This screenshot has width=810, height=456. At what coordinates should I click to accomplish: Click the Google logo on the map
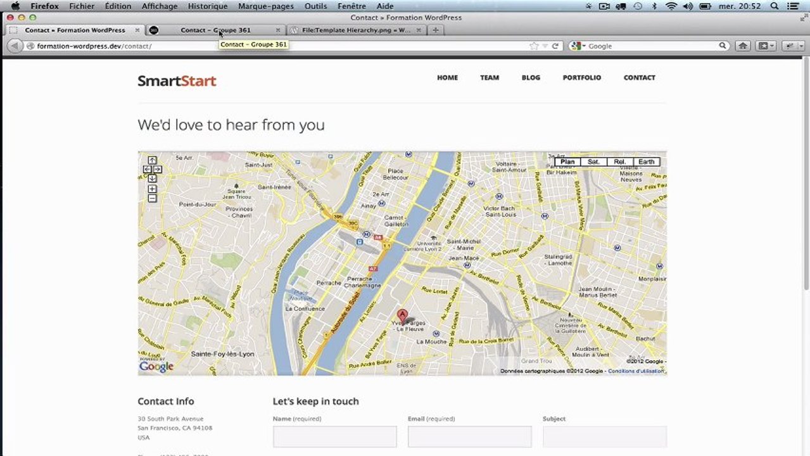(x=156, y=366)
